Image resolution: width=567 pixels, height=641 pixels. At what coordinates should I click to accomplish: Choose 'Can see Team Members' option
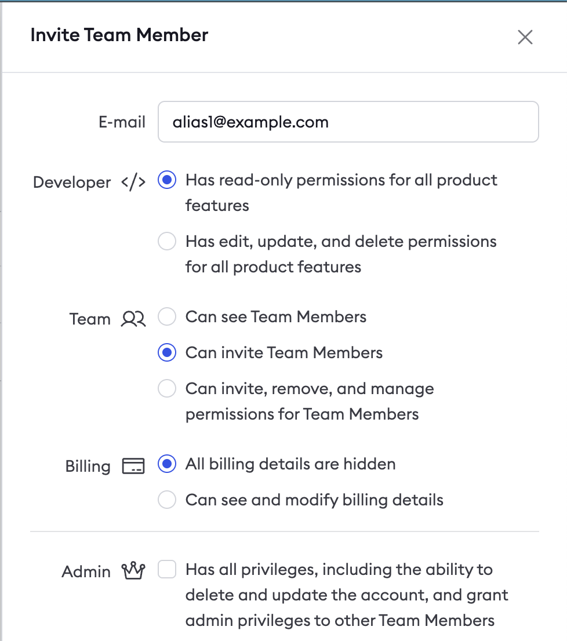click(167, 317)
